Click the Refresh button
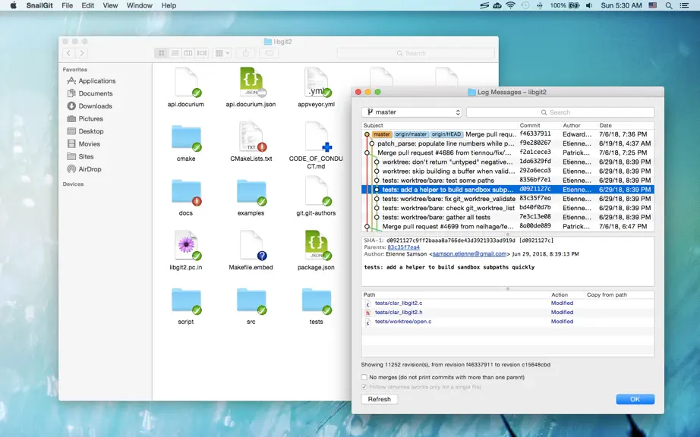700x437 pixels. click(379, 399)
